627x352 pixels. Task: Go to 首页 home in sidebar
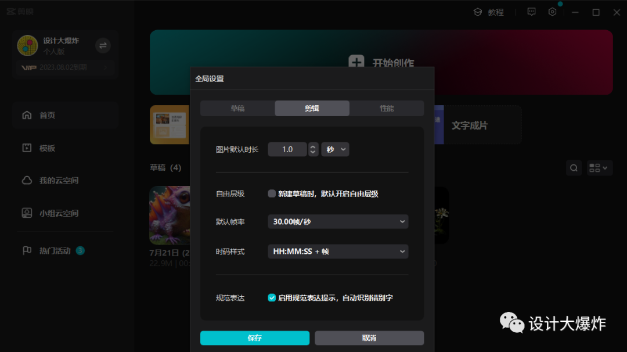click(x=48, y=115)
